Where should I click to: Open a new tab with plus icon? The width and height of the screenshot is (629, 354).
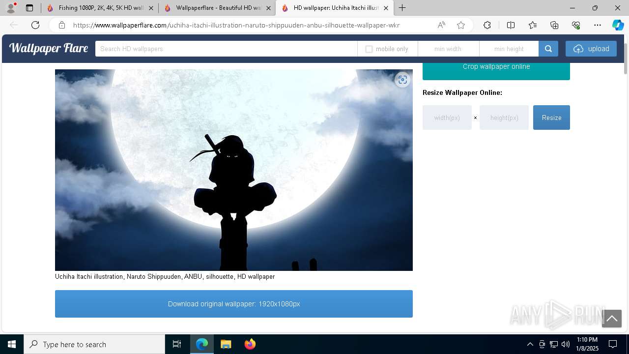[402, 8]
